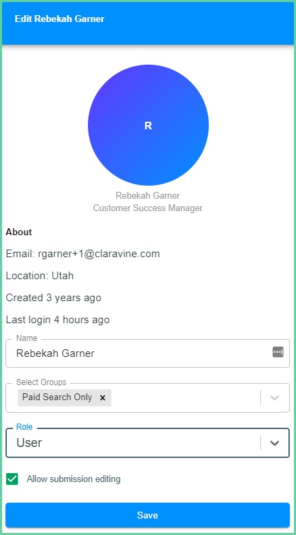
Task: Click the Edit Rebekah Garner header title
Action: [60, 19]
